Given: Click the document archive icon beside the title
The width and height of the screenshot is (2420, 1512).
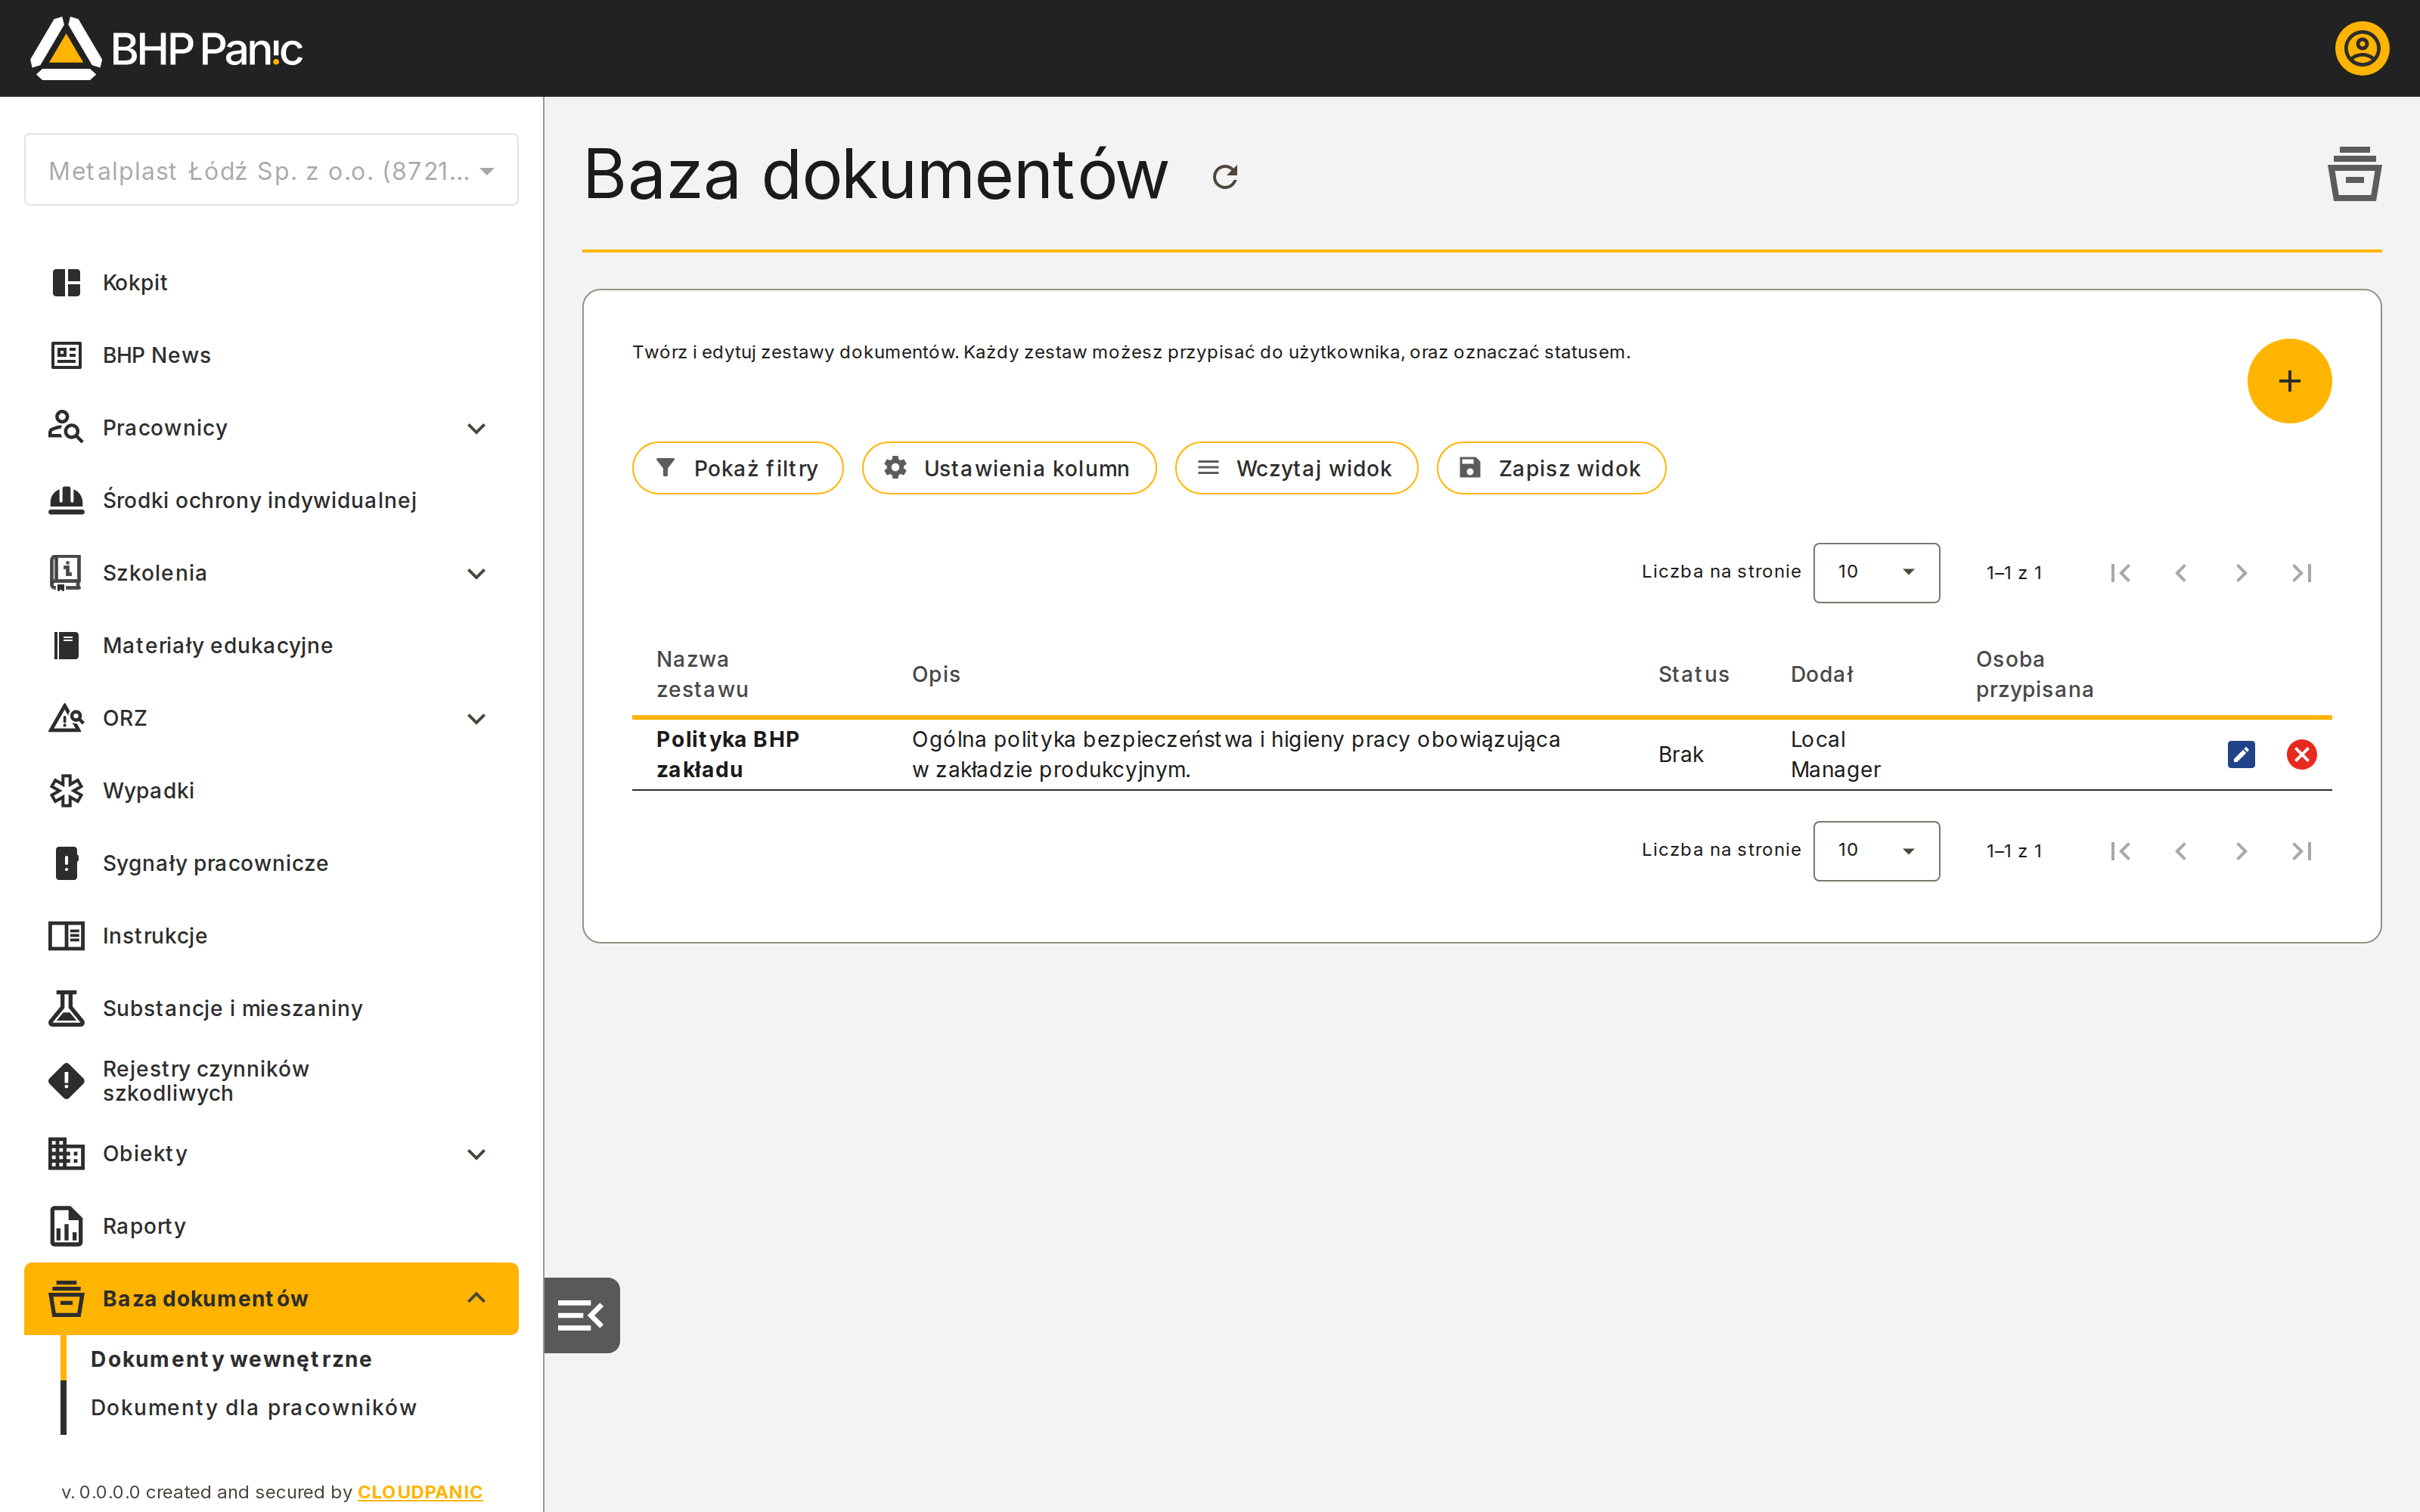Looking at the screenshot, I should (x=2354, y=174).
